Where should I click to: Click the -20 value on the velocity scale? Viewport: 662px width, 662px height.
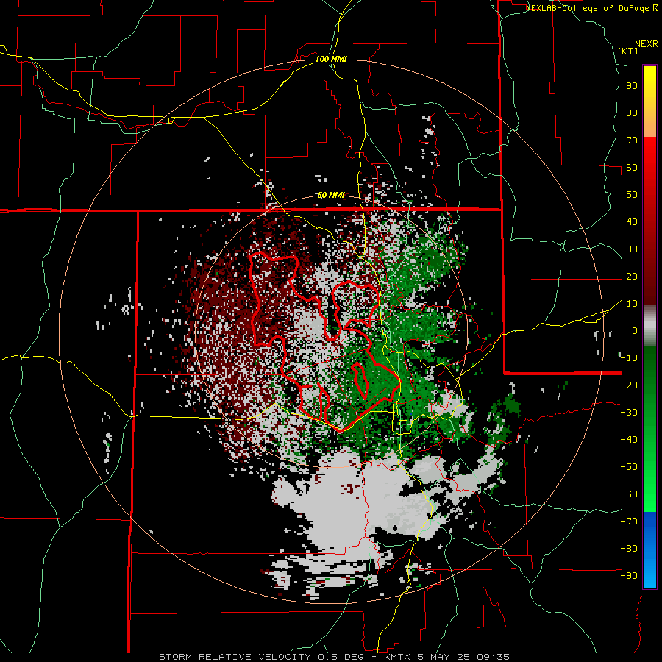[x=629, y=385]
